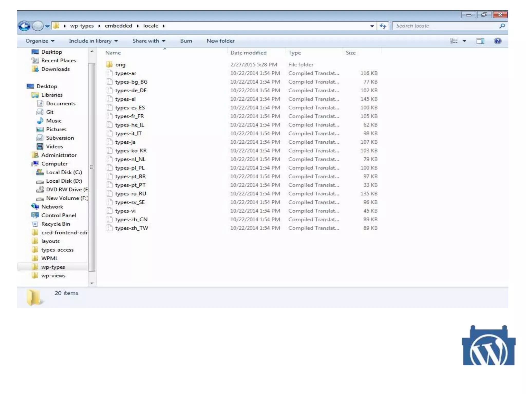
Task: Open the recent pages dropdown near Back
Action: pos(47,26)
